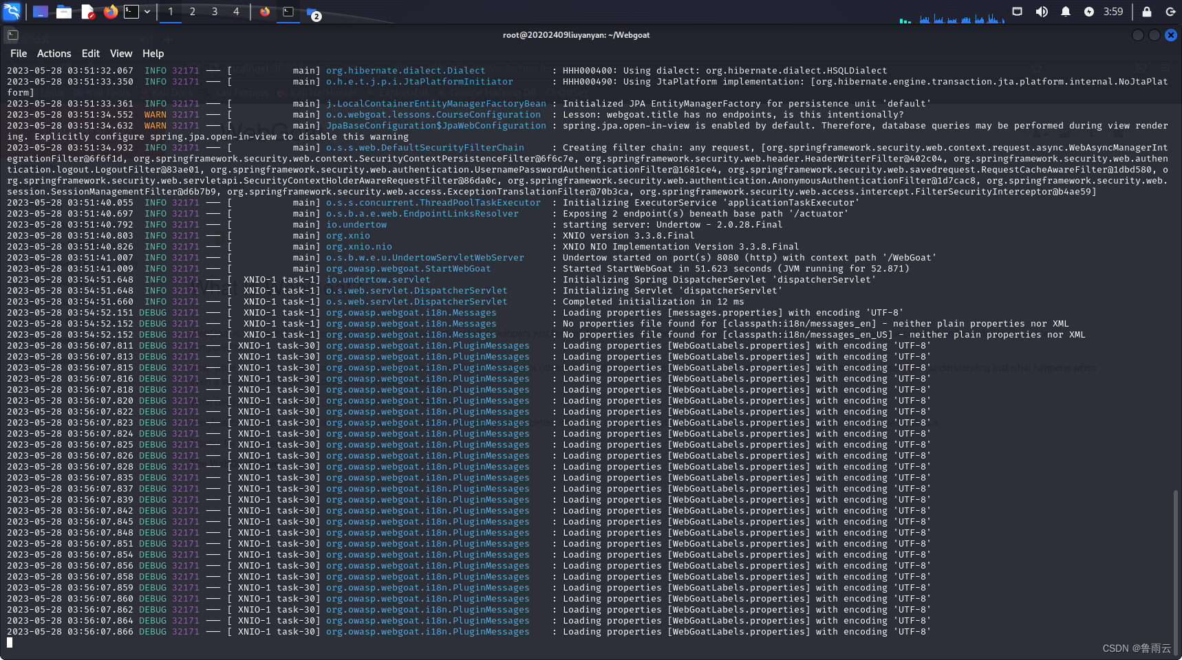Click the 'XNIO version 3.3.8.Final' message
The width and height of the screenshot is (1182, 660).
pyautogui.click(x=628, y=236)
